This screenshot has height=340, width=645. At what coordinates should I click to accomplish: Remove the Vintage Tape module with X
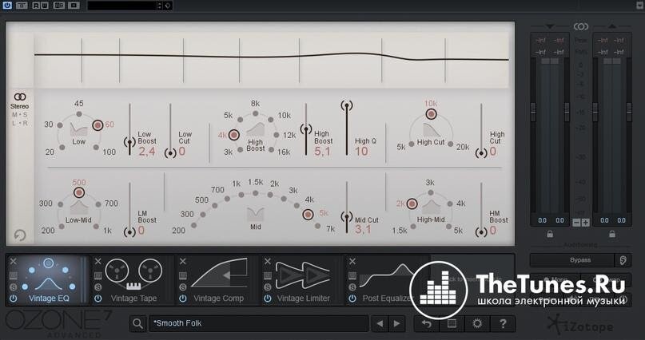pos(98,262)
